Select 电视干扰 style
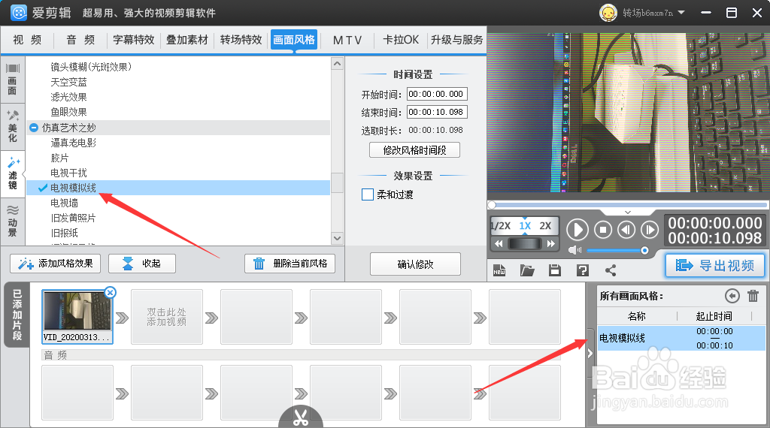Image resolution: width=770 pixels, height=428 pixels. point(68,173)
